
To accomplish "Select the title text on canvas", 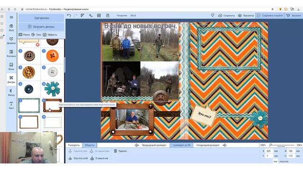I will (x=141, y=26).
